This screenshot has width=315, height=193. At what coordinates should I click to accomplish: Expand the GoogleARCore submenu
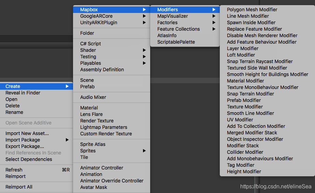(112, 16)
